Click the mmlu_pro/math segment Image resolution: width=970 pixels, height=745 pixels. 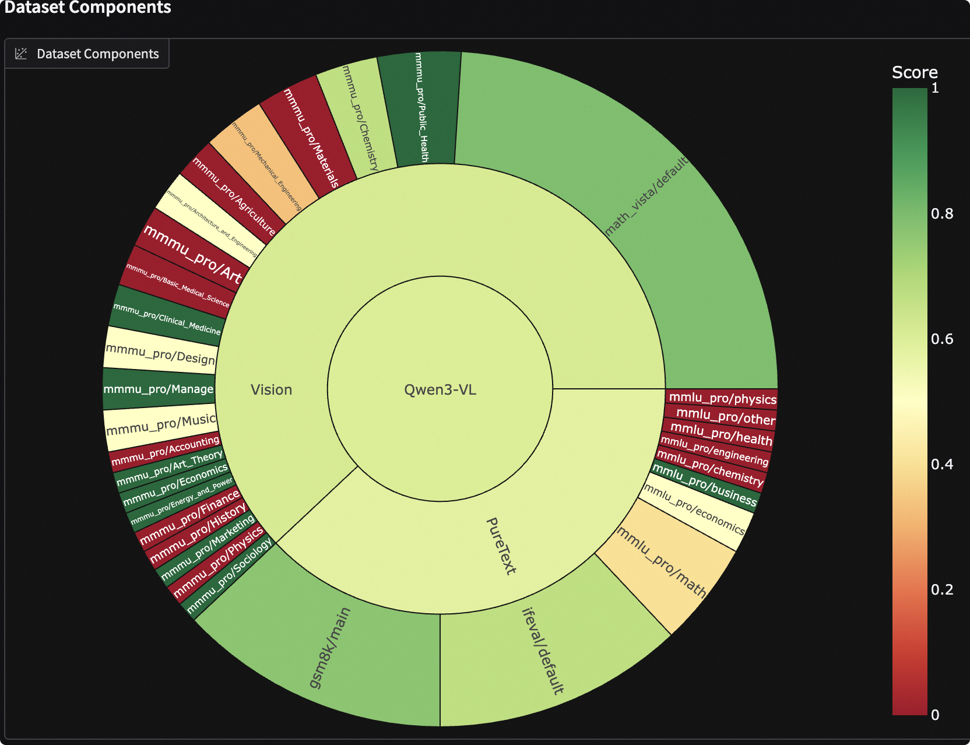[x=662, y=563]
